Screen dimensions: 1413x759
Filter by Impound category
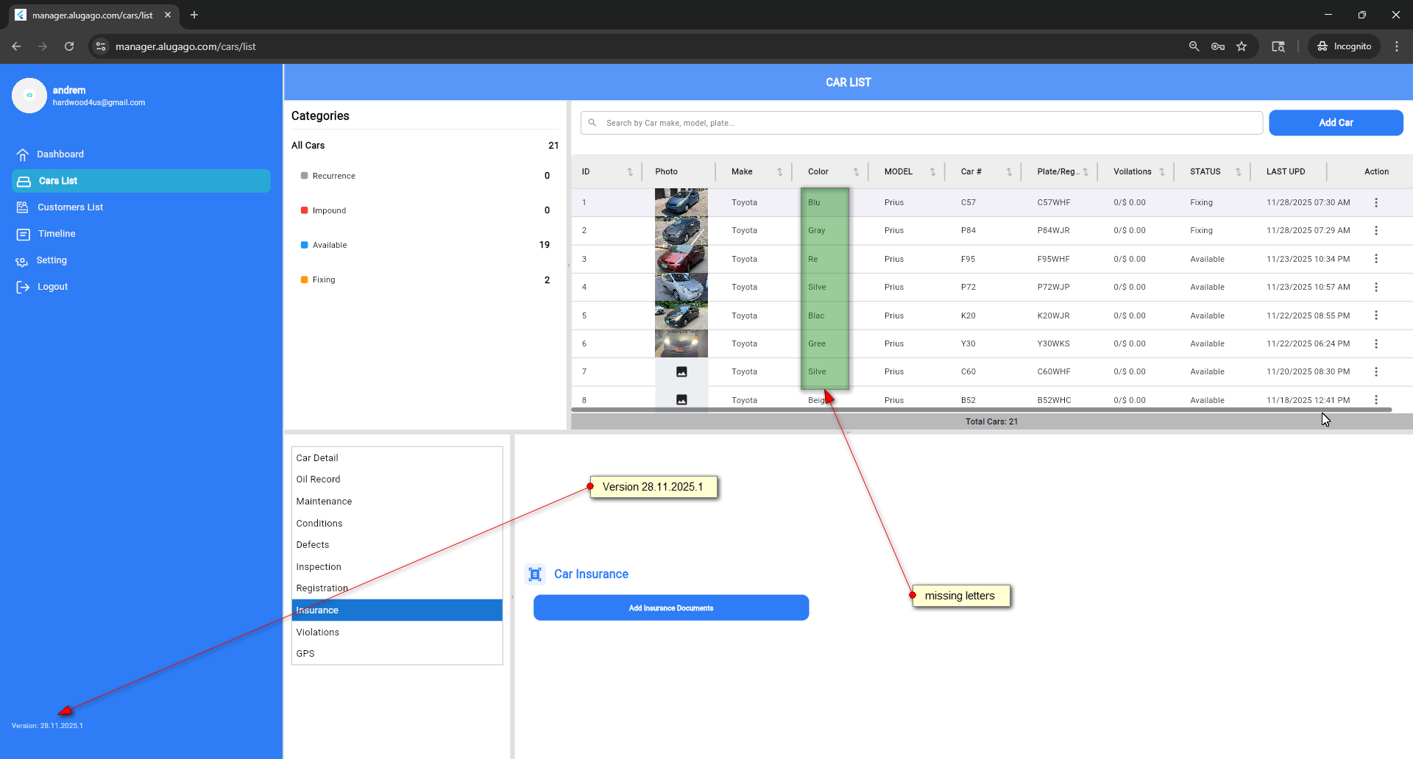329,210
